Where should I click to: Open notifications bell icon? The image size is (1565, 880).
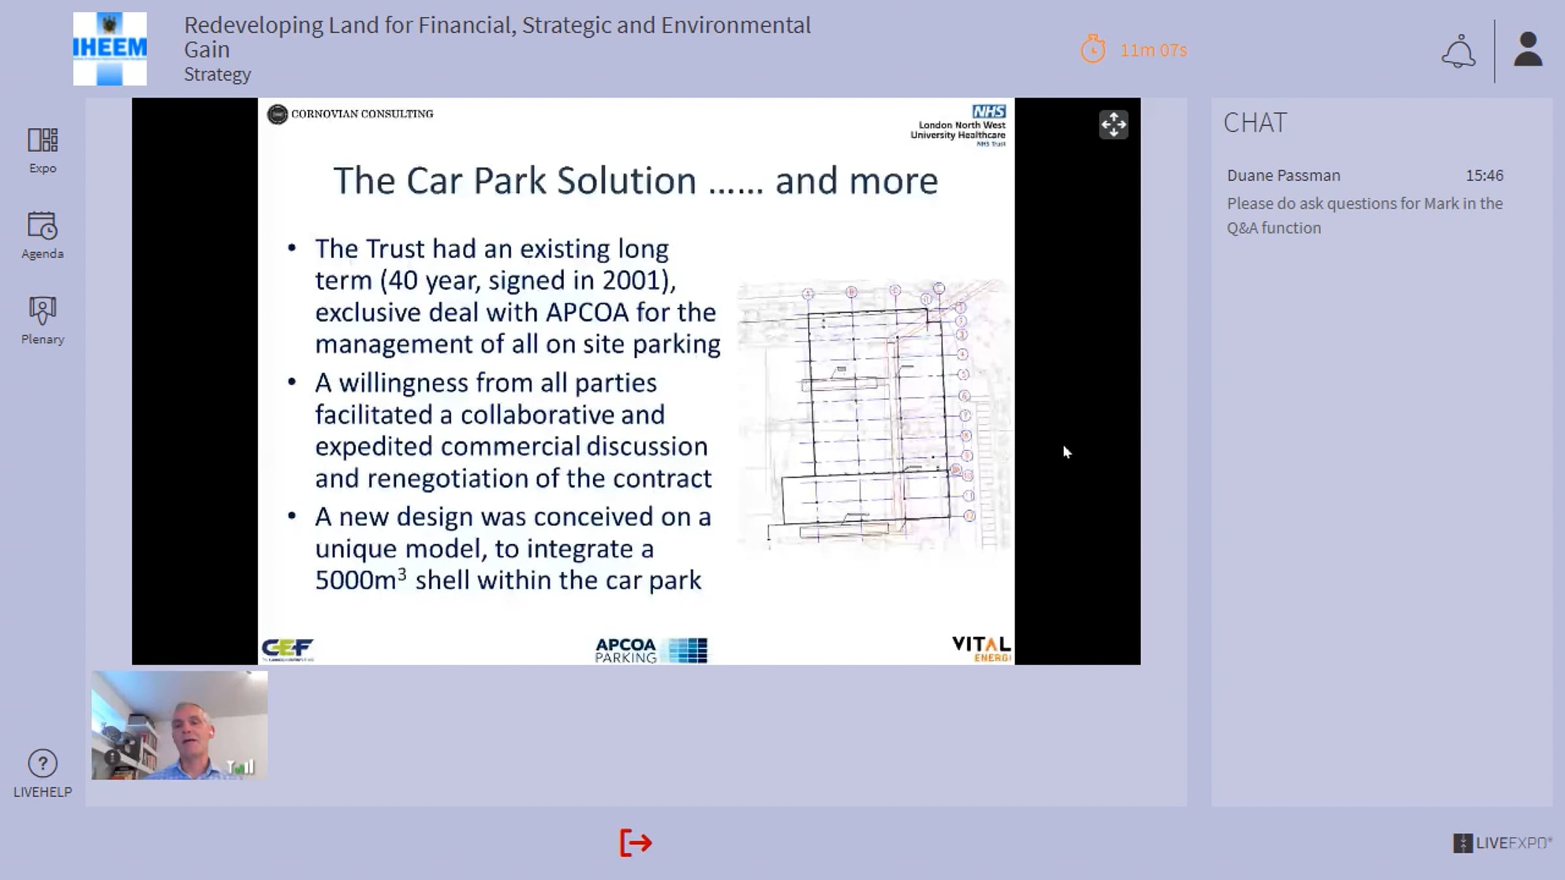(1458, 51)
